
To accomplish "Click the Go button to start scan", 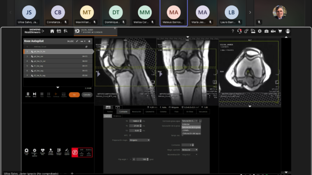I will (74, 95).
